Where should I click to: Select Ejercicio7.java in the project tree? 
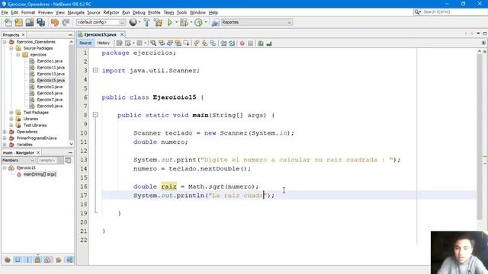point(50,100)
